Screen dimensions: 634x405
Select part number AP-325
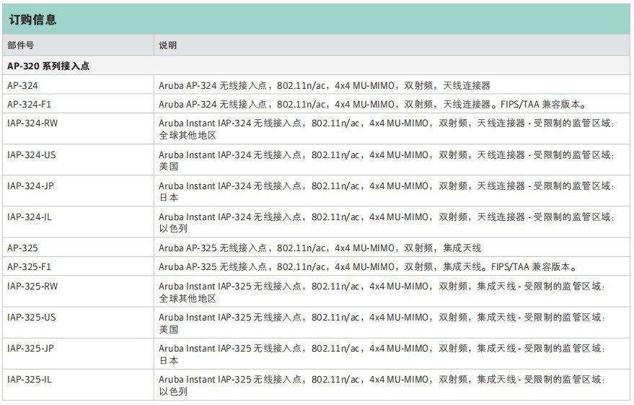(22, 248)
